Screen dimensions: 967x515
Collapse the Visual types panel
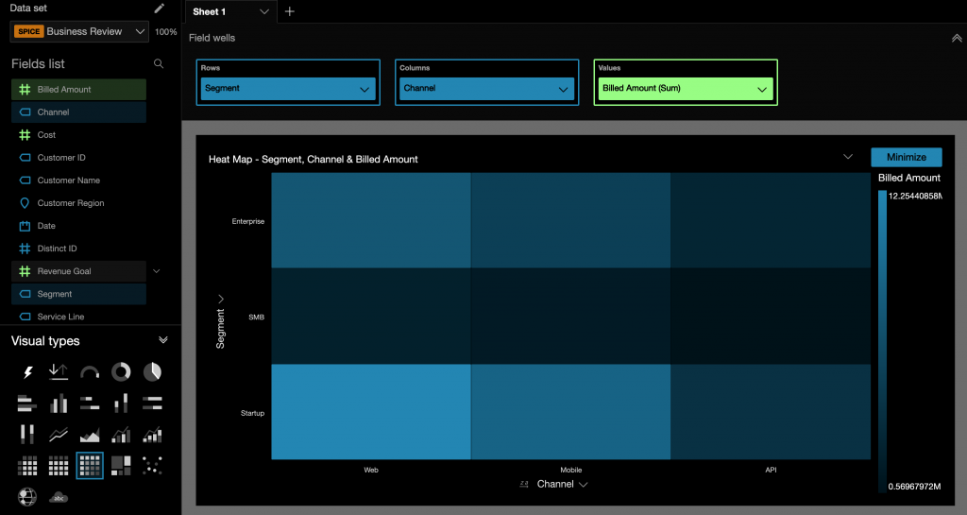(162, 341)
